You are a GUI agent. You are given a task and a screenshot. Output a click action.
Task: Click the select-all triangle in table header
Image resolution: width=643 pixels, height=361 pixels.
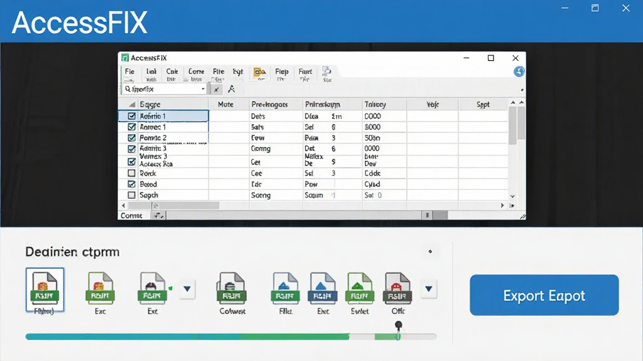pyautogui.click(x=132, y=105)
